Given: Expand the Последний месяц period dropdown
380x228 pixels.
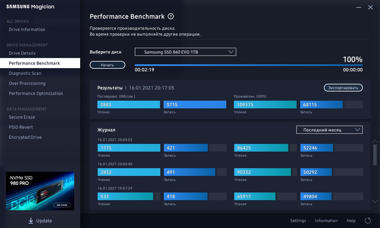Looking at the screenshot, I should [329, 130].
